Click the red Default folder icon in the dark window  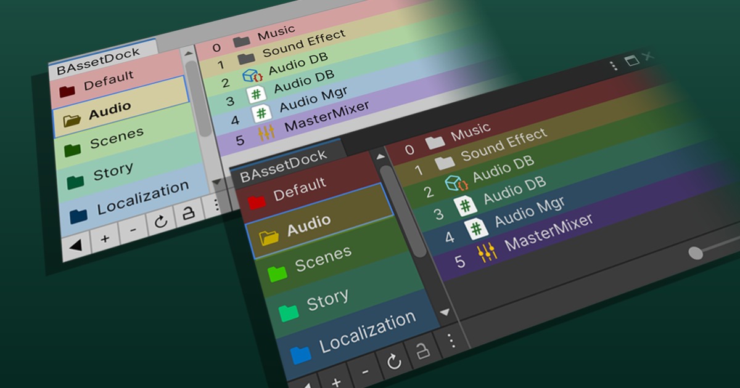point(257,201)
